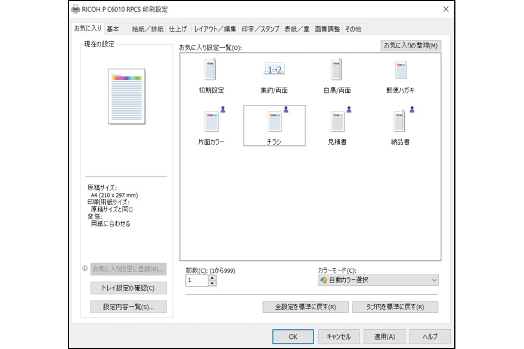Open the 印字／スタンプ tab

pyautogui.click(x=261, y=28)
